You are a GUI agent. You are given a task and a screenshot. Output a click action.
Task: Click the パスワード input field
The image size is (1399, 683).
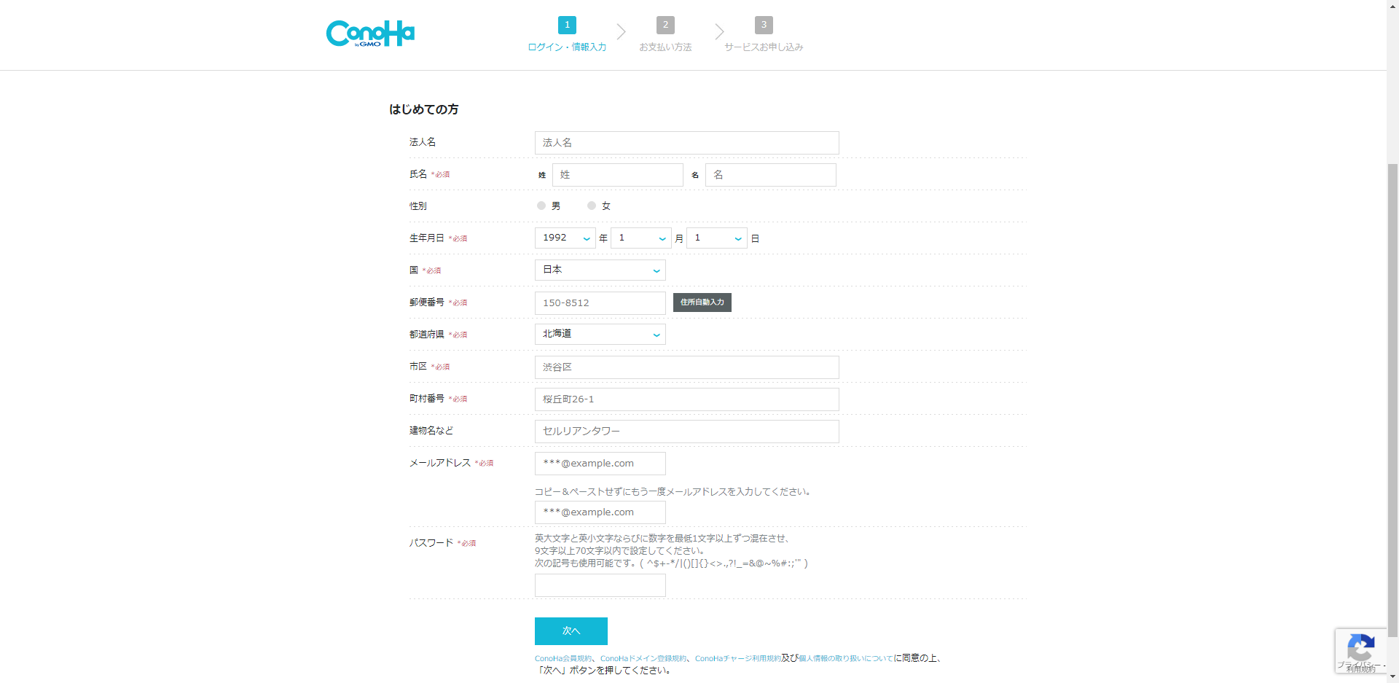pyautogui.click(x=600, y=585)
